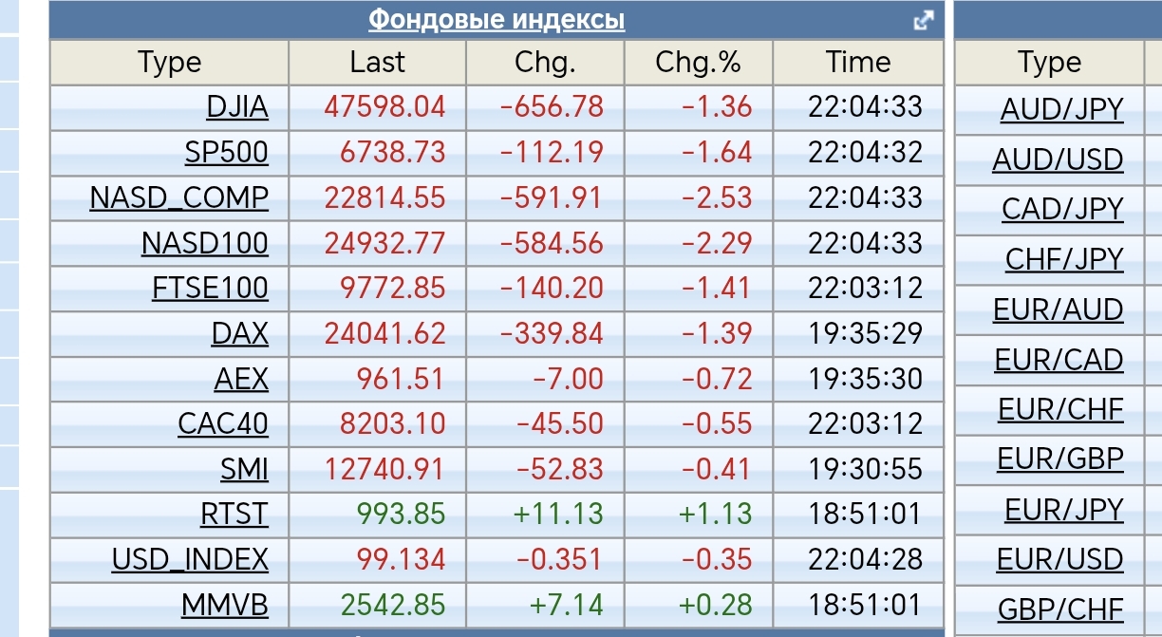Click the NASD_COMP index link
Viewport: 1162px width, 637px height.
(x=179, y=198)
